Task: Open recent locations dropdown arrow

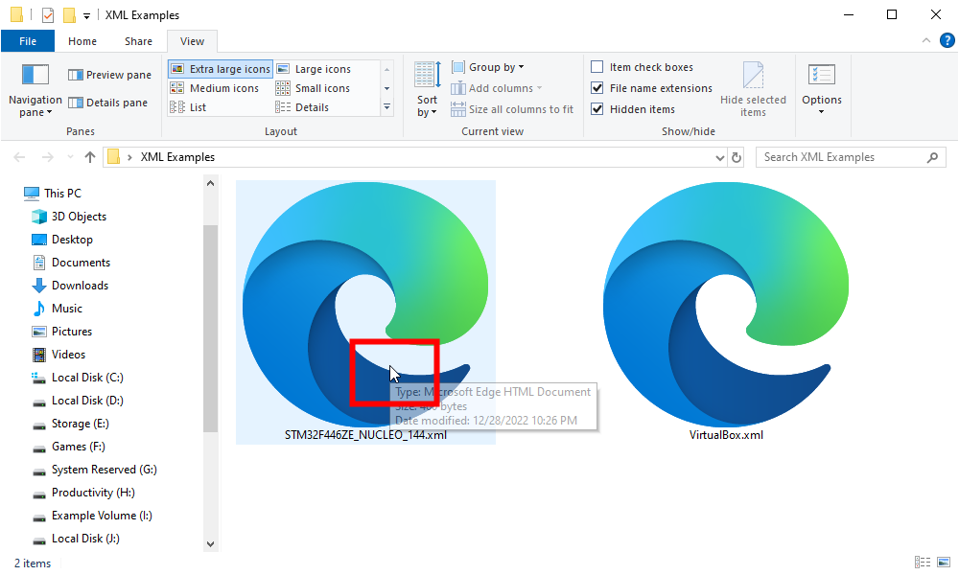Action: [x=70, y=157]
